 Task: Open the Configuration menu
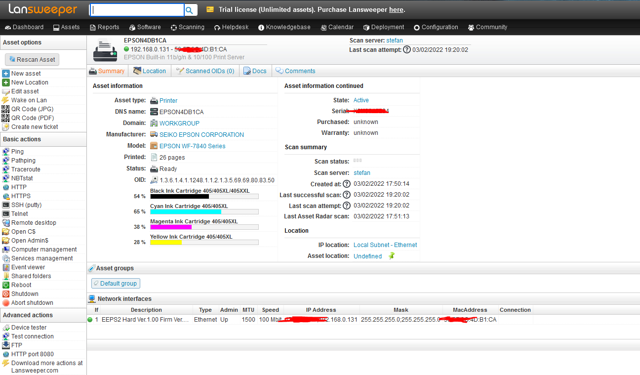coord(436,27)
